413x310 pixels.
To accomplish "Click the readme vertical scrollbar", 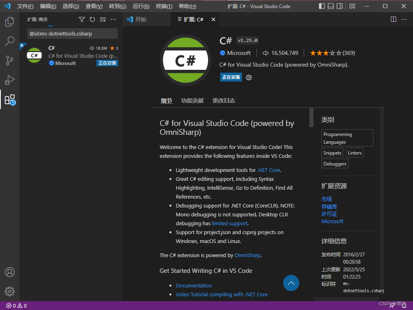I will pyautogui.click(x=311, y=117).
